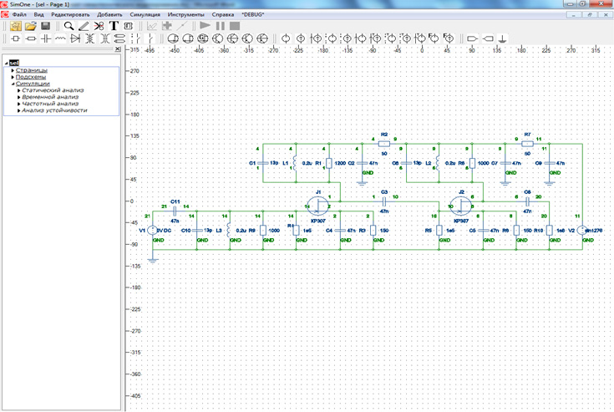Select the sel root item

point(14,63)
